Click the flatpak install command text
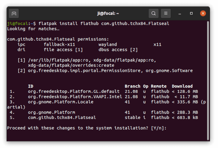The width and height of the screenshot is (218, 148). click(x=104, y=24)
